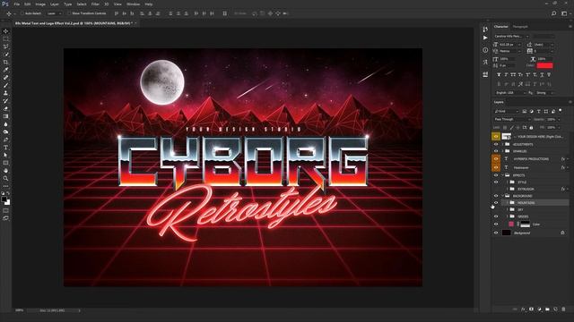Click the pink Color fill layer thumbnail
Image resolution: width=574 pixels, height=322 pixels.
tap(511, 224)
